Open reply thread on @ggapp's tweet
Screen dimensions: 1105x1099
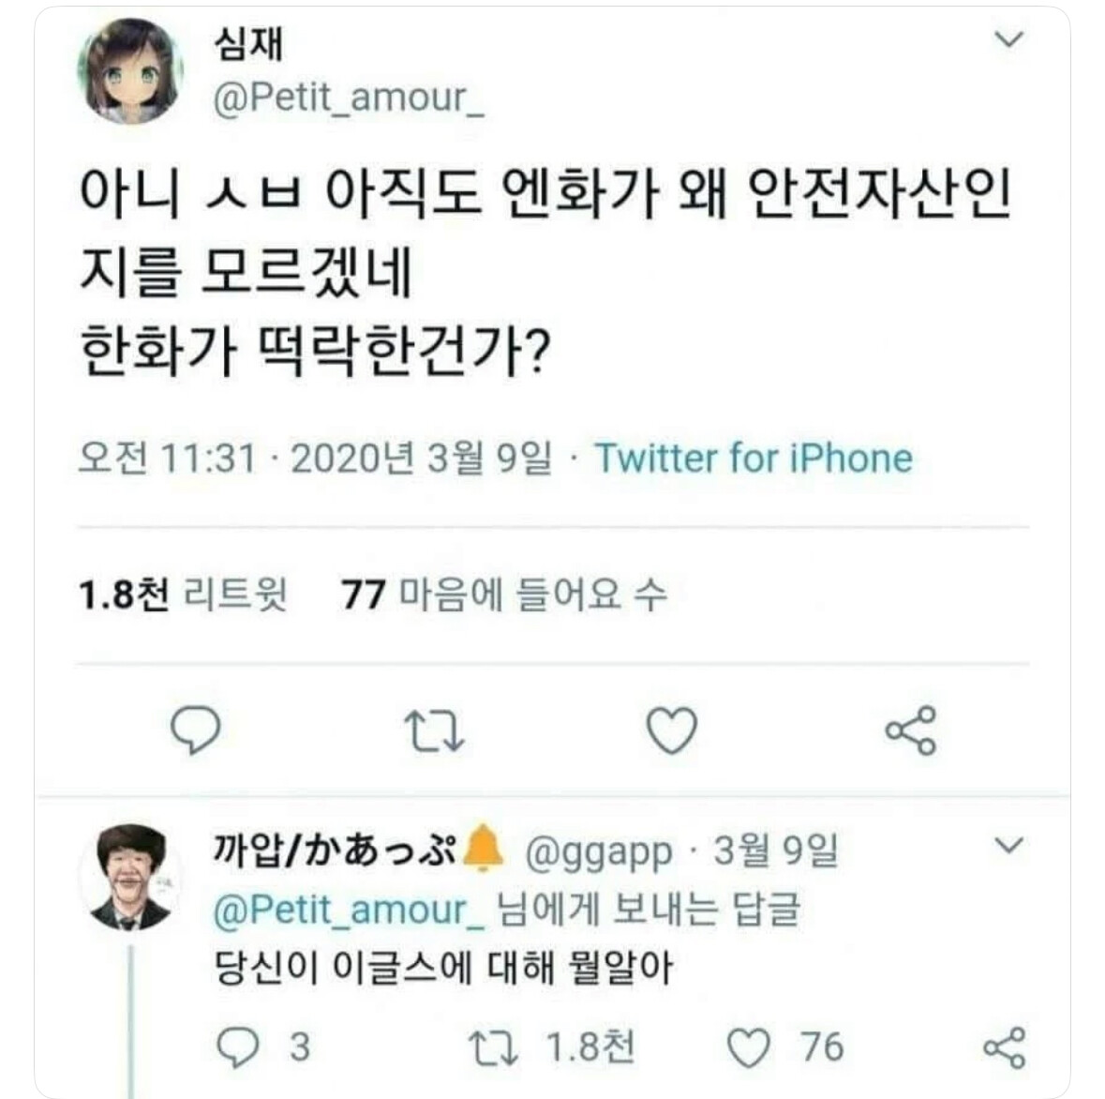point(237,1047)
